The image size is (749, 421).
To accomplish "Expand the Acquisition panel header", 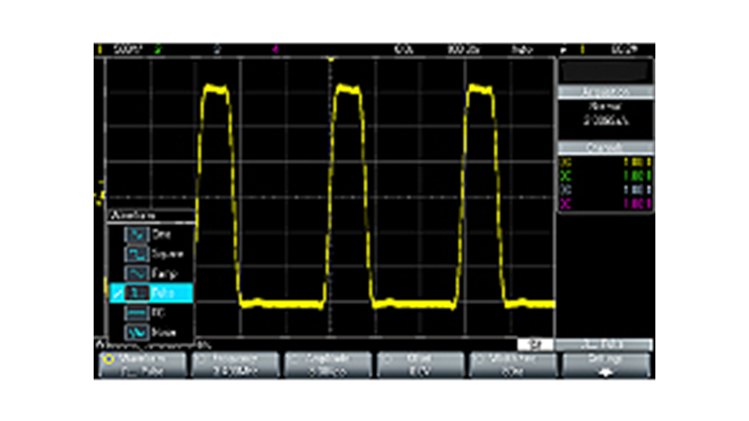I will point(604,92).
